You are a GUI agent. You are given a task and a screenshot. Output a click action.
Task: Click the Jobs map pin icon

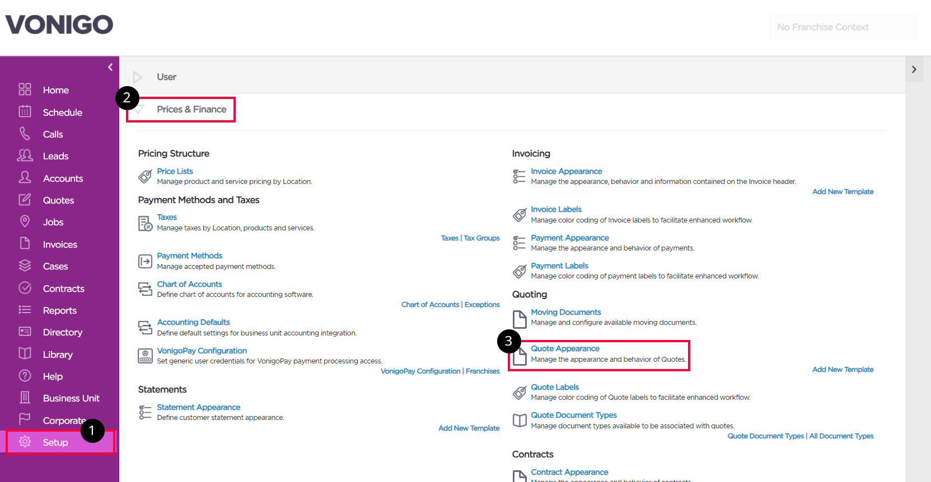tap(25, 221)
